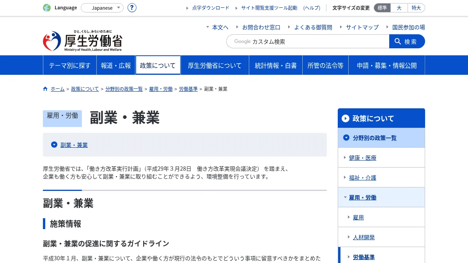Screen dimensions: 468x263
Task: Launch サイト閲覧支援ツール起動
Action: pyautogui.click(x=269, y=8)
